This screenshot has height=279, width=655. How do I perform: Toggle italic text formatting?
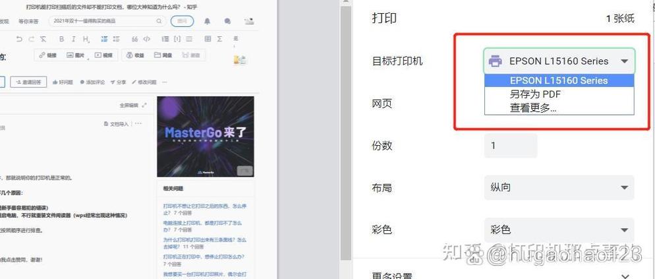pyautogui.click(x=74, y=39)
